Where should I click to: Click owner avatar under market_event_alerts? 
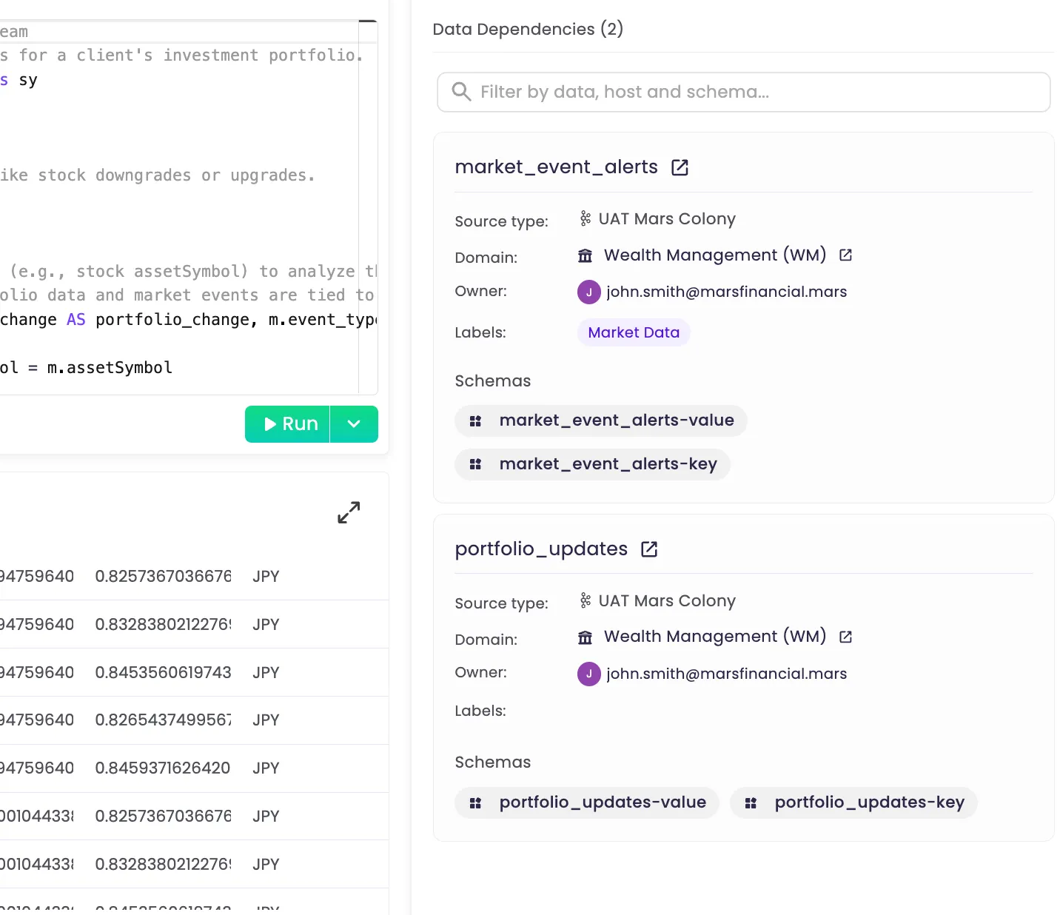click(x=588, y=292)
